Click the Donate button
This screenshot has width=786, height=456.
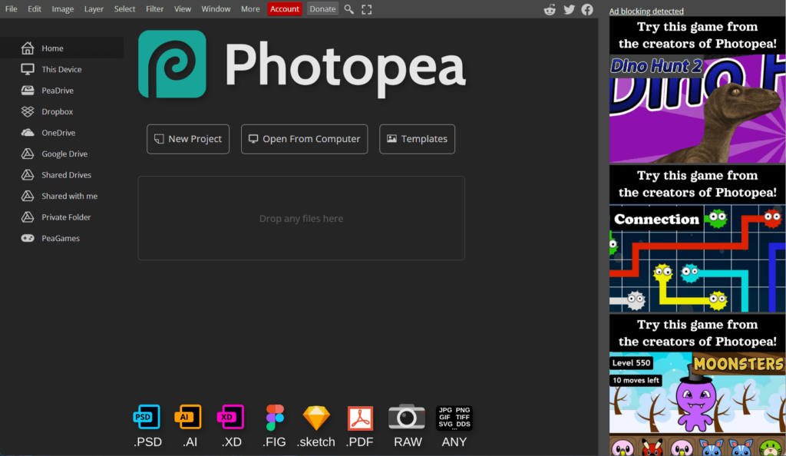(322, 9)
